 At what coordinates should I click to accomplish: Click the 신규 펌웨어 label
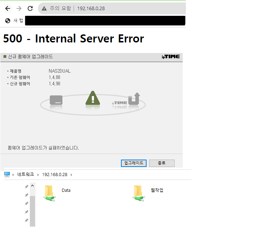tap(20, 84)
